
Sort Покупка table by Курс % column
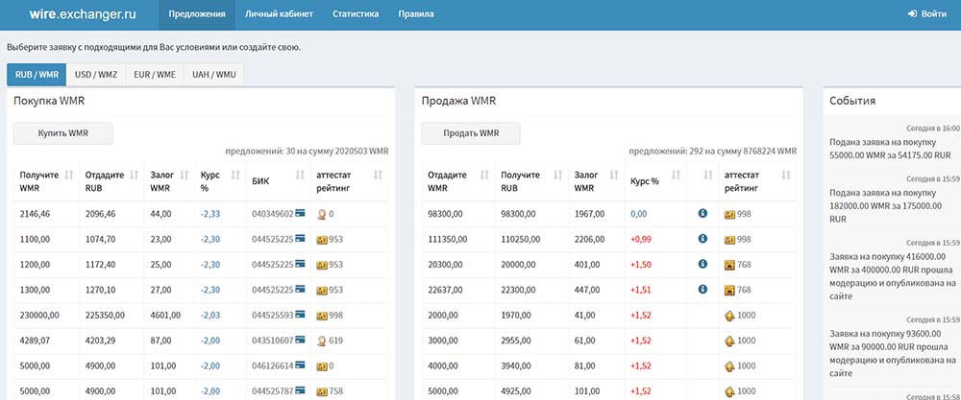[x=235, y=175]
